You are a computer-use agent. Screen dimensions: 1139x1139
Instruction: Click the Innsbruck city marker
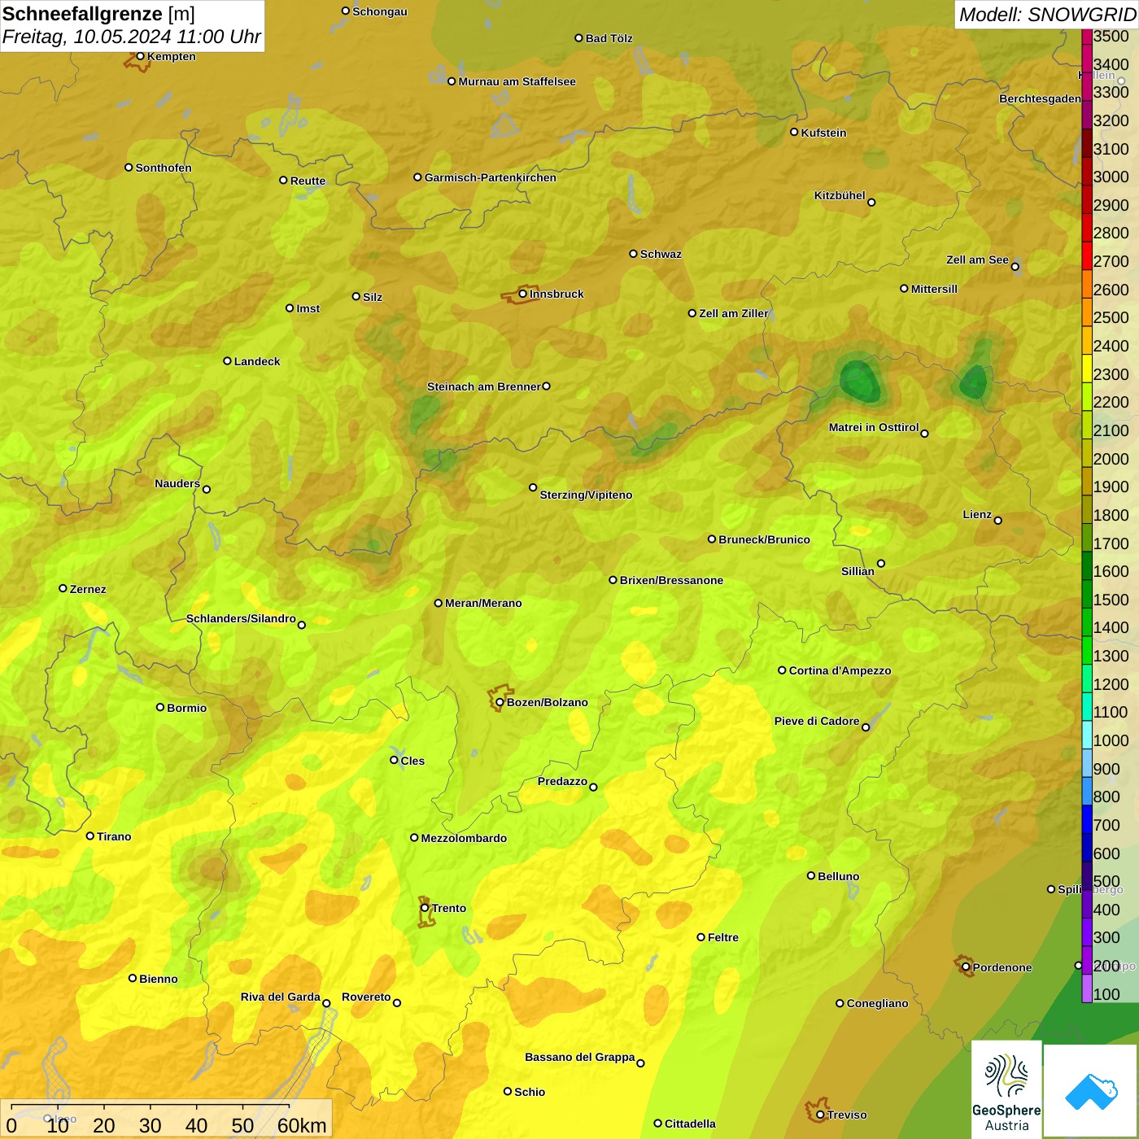[523, 294]
